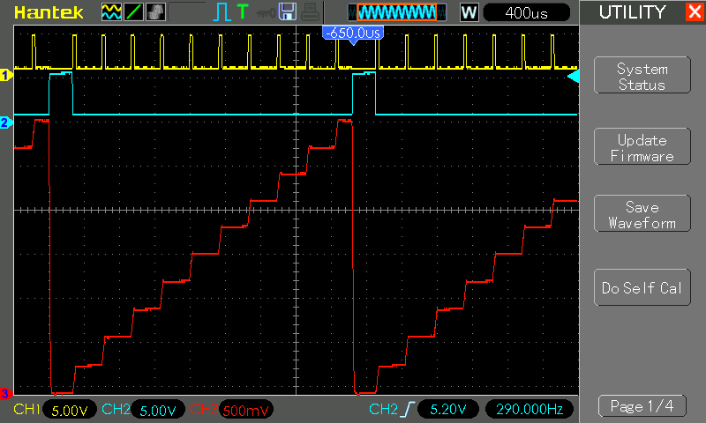Click the floppy disk save icon
This screenshot has width=706, height=423.
287,11
